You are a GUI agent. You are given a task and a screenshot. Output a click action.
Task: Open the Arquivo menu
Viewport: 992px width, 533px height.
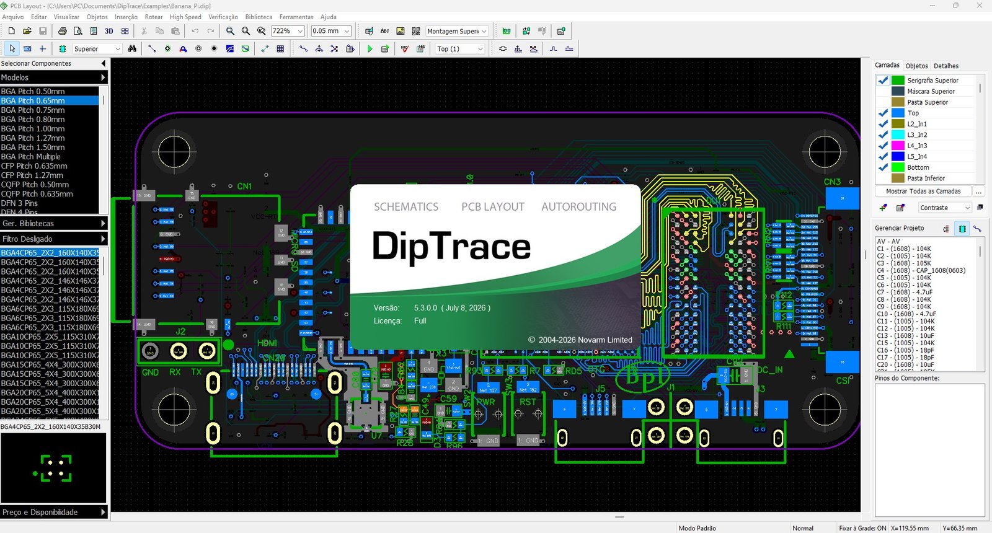coord(13,17)
